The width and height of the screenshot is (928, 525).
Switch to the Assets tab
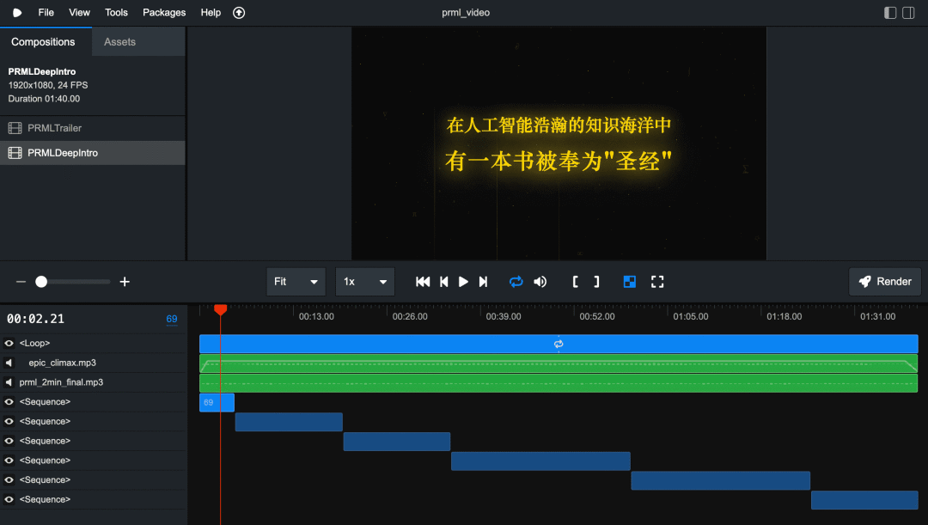[119, 41]
